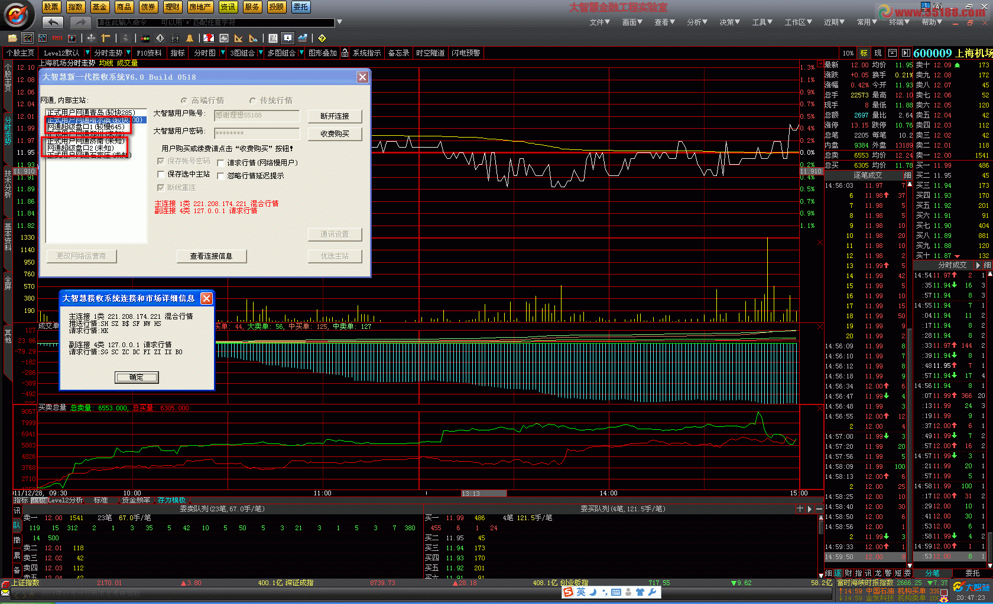Click the Sogou input method S icon

(568, 592)
